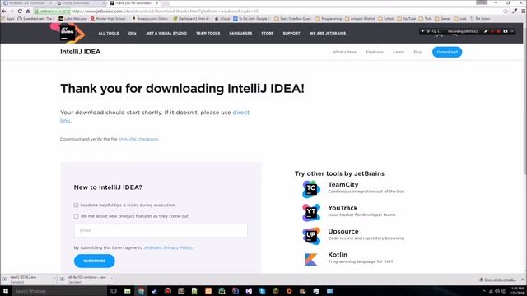Open ALL TOOLS menu
Viewport: 527px width, 296px height.
click(x=109, y=33)
